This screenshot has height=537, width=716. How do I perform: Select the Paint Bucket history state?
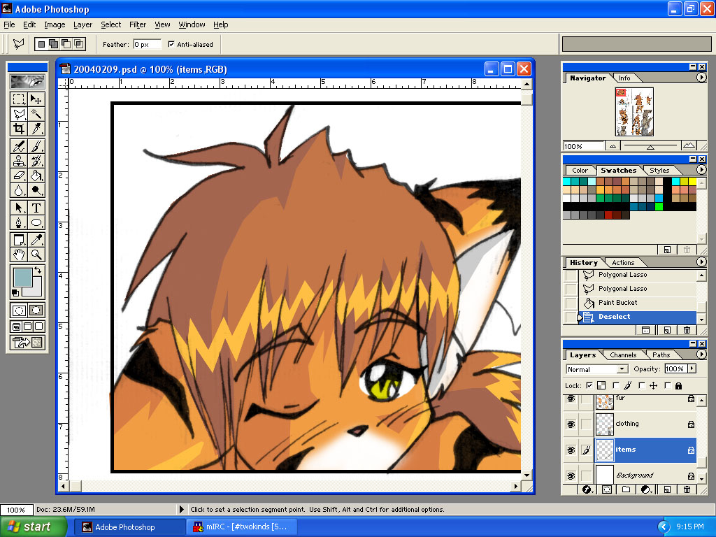(x=638, y=303)
